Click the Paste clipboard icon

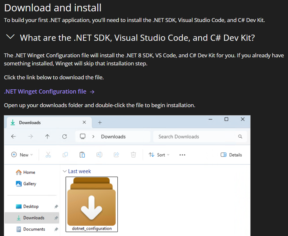82,155
